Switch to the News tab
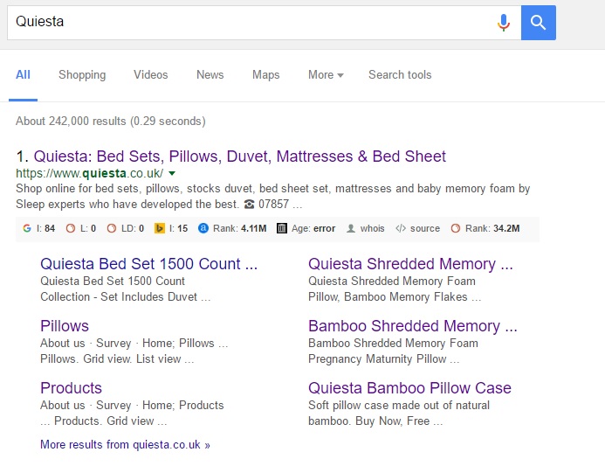The width and height of the screenshot is (605, 466). tap(210, 74)
